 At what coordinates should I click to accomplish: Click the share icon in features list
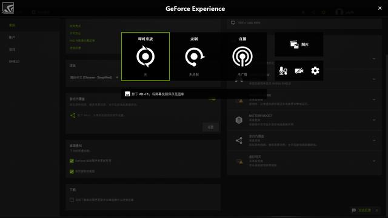(239, 140)
